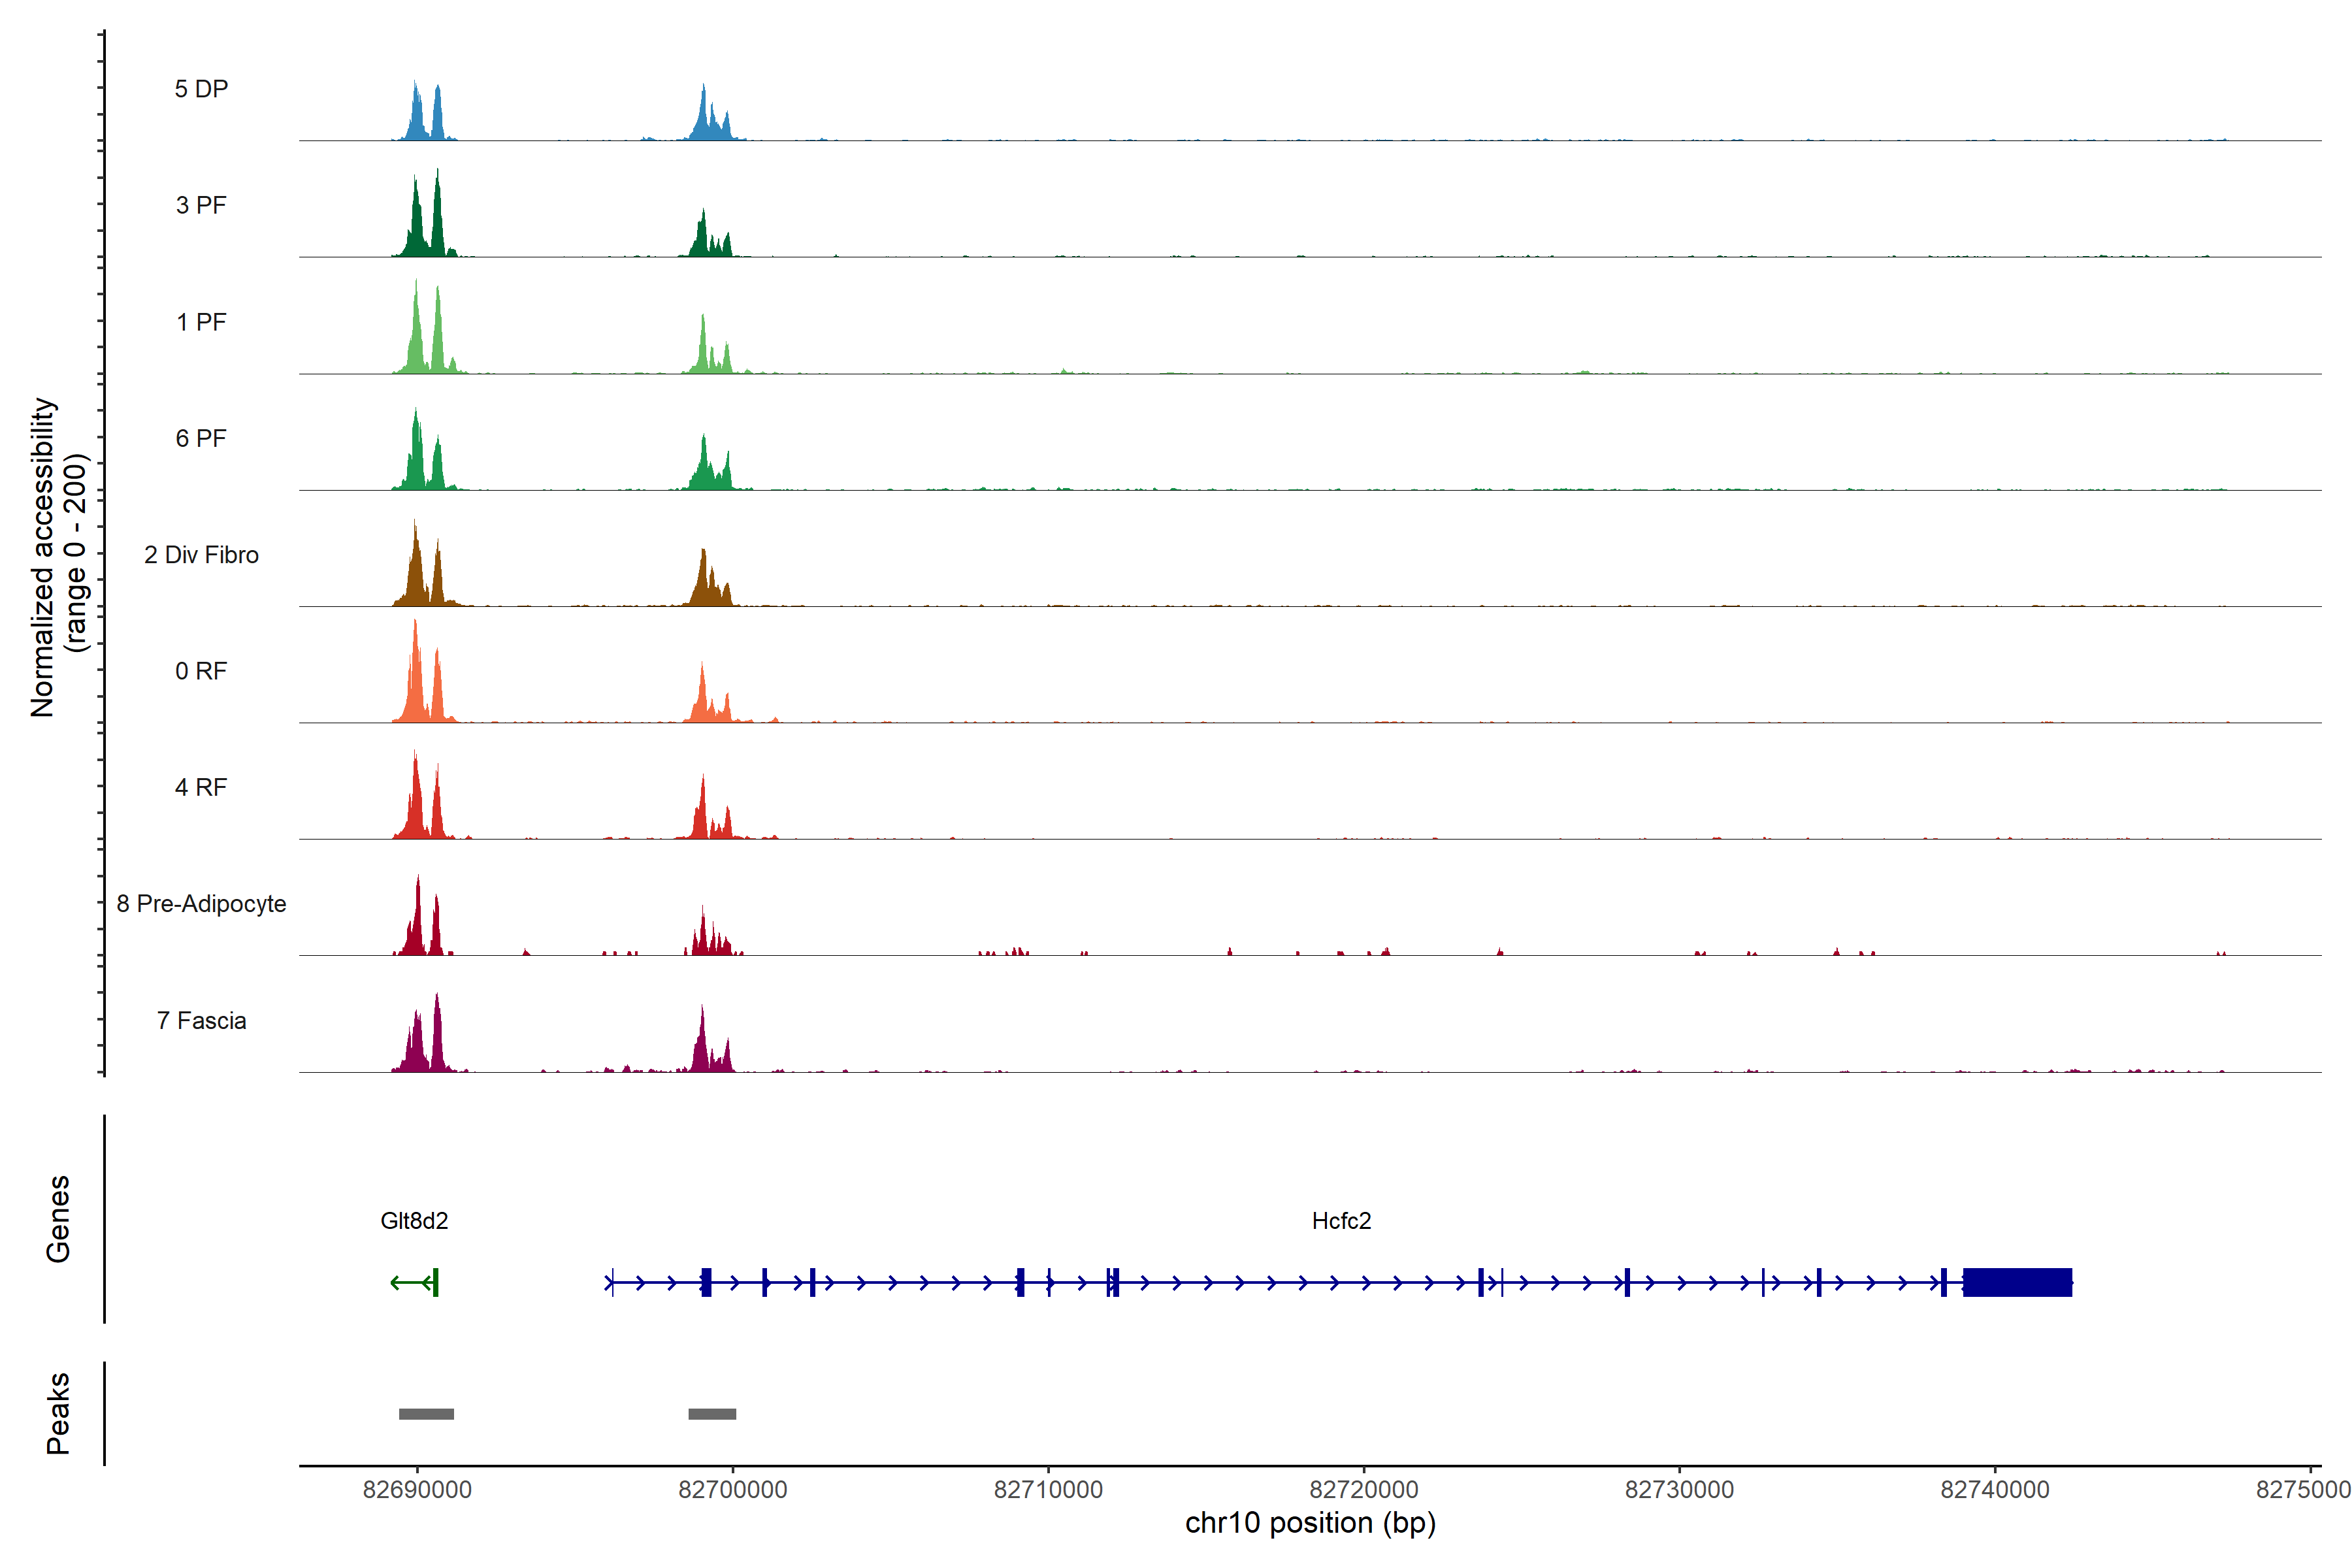Image resolution: width=2352 pixels, height=1568 pixels.
Task: Click the gray peak bar near 82700000
Action: (712, 1413)
